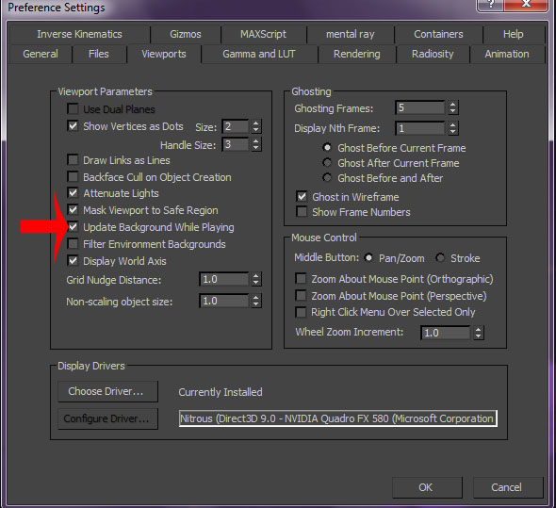Open the Gamma and LUT tab
The height and width of the screenshot is (508, 556).
click(259, 54)
